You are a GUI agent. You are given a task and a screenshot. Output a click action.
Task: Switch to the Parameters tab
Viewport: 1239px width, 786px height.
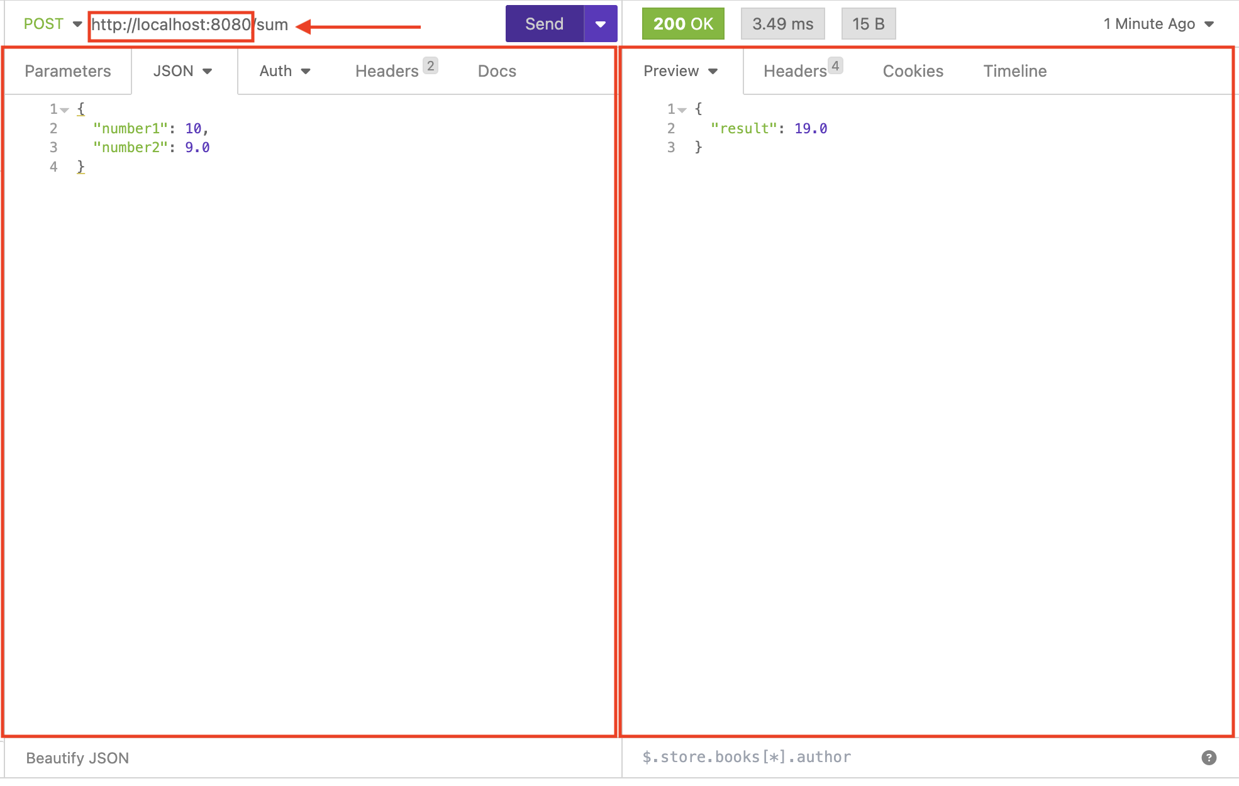68,71
